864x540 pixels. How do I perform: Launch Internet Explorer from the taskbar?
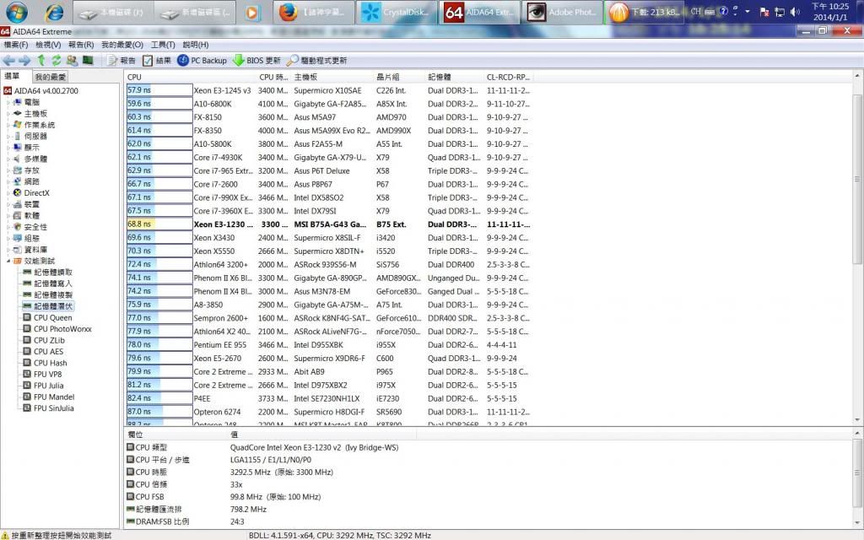pyautogui.click(x=54, y=12)
